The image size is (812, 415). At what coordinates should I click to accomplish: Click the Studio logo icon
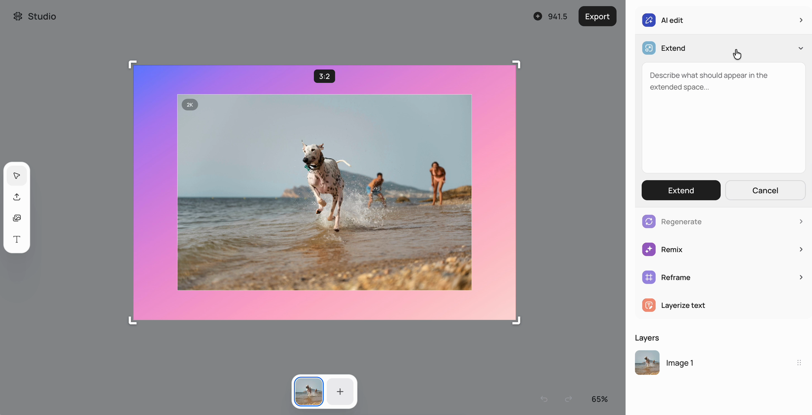(18, 16)
